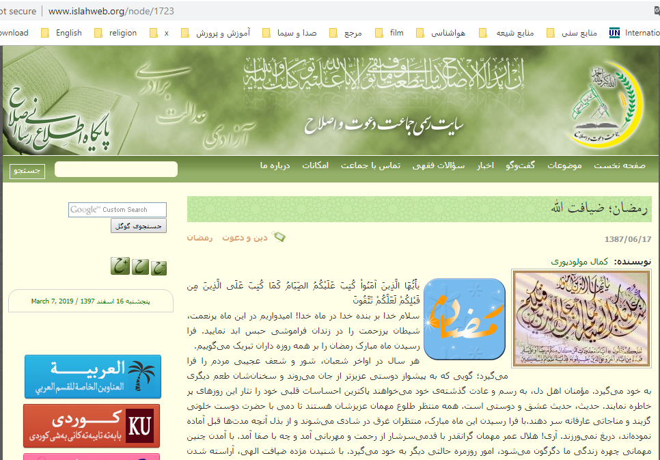Decrease font size with the ح- button

pyautogui.click(x=159, y=268)
